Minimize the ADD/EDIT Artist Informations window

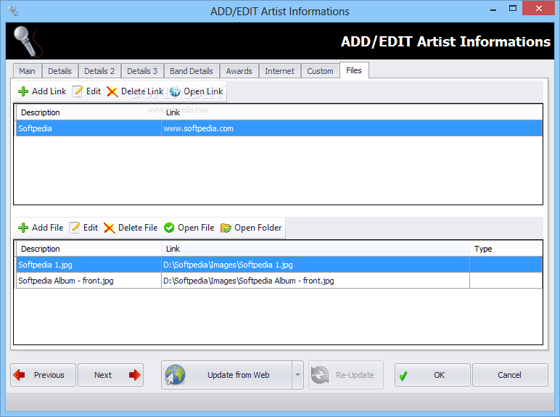click(x=493, y=9)
